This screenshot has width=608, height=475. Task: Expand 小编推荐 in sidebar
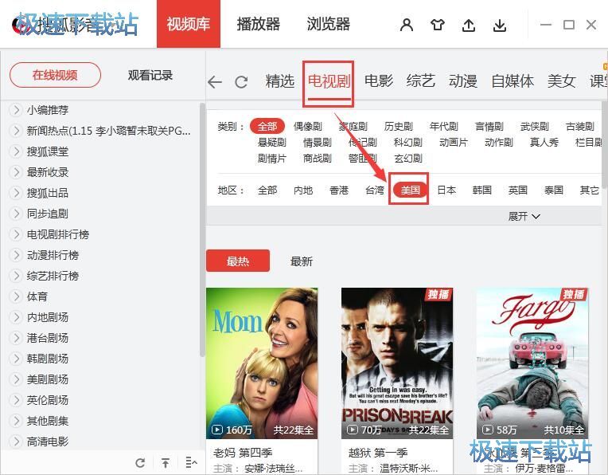tap(16, 110)
